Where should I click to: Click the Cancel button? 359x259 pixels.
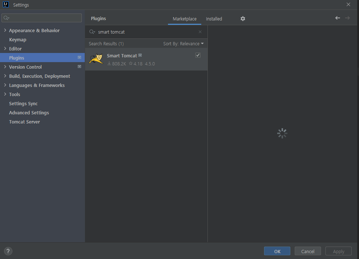coord(308,251)
